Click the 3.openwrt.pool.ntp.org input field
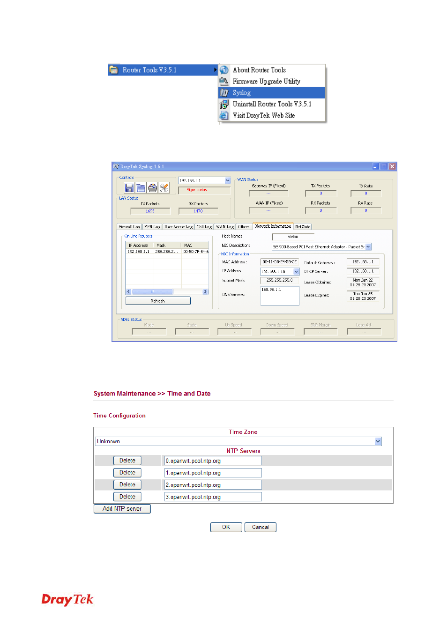 coord(213,497)
